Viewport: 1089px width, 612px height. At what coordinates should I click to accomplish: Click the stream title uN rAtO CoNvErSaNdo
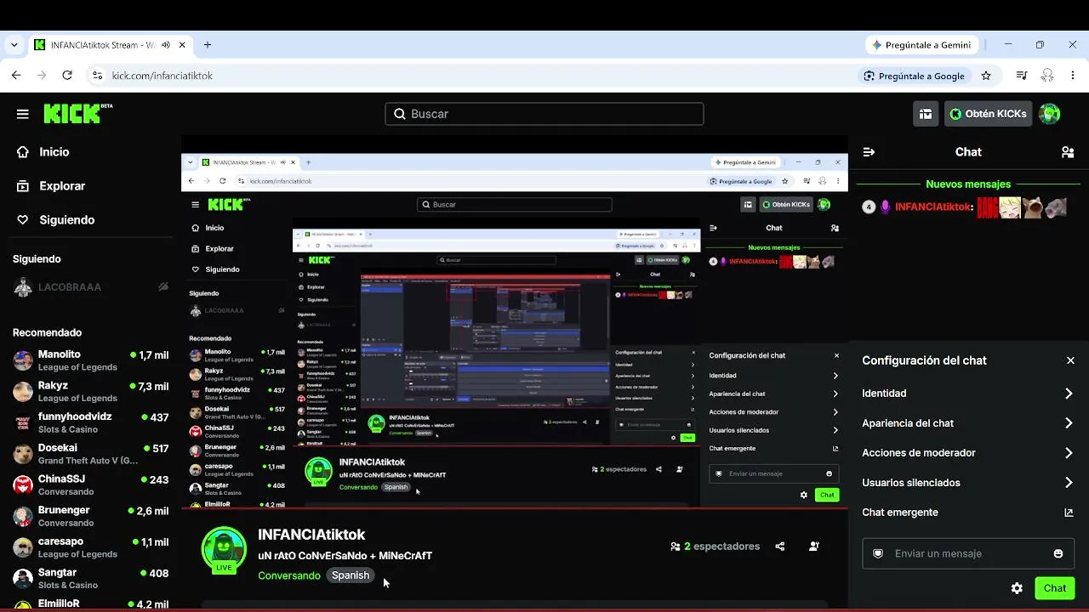[345, 556]
